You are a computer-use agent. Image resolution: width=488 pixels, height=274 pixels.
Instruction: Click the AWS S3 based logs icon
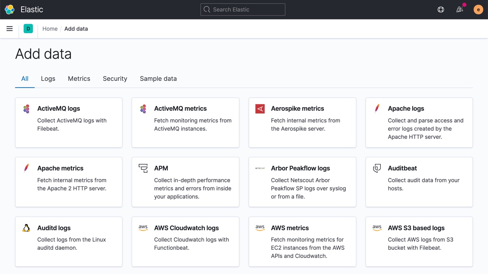click(x=377, y=228)
